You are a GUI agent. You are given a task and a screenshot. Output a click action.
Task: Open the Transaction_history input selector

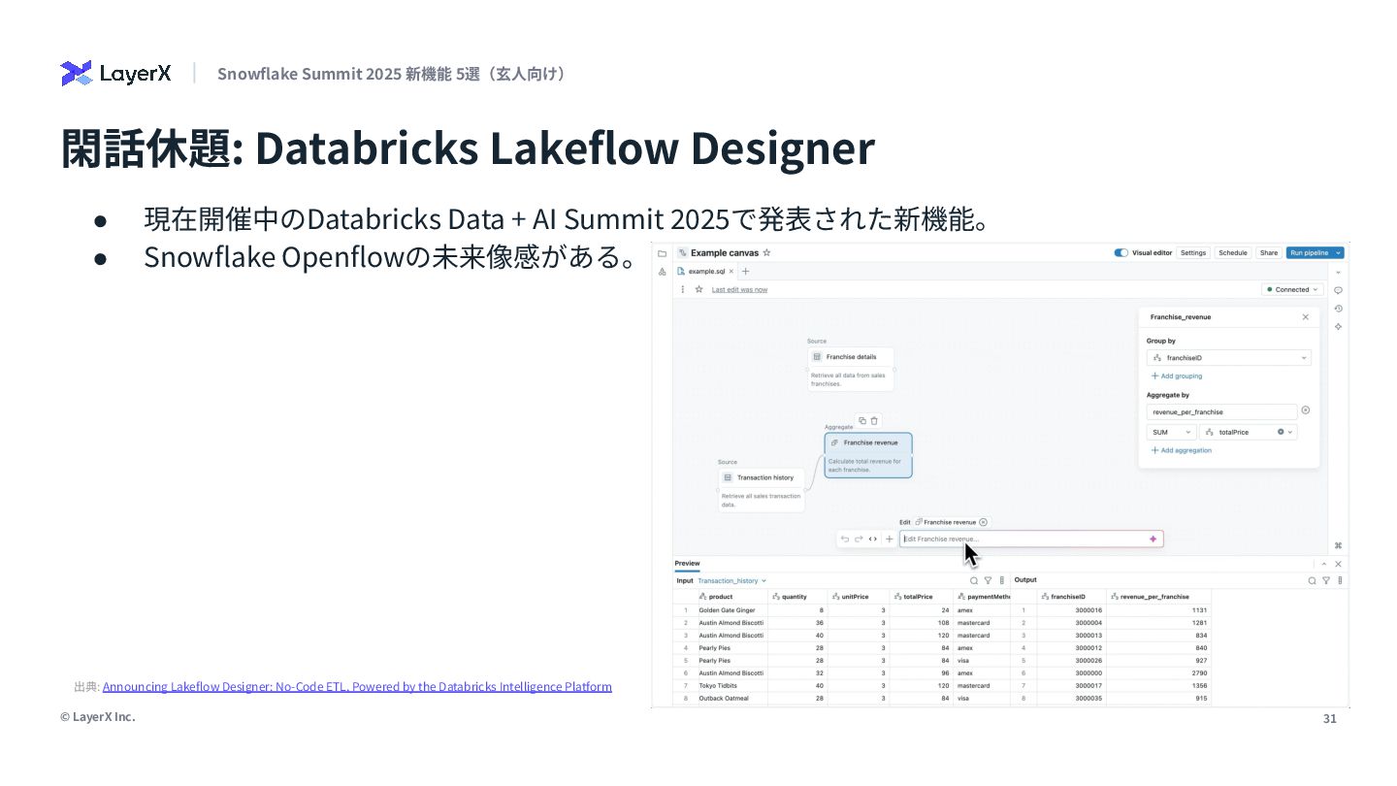coord(732,580)
